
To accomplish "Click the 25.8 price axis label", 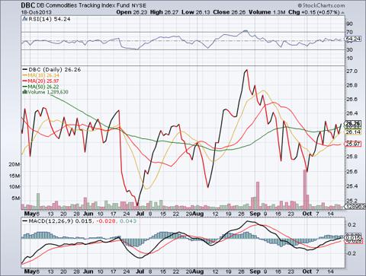I will point(352,157).
